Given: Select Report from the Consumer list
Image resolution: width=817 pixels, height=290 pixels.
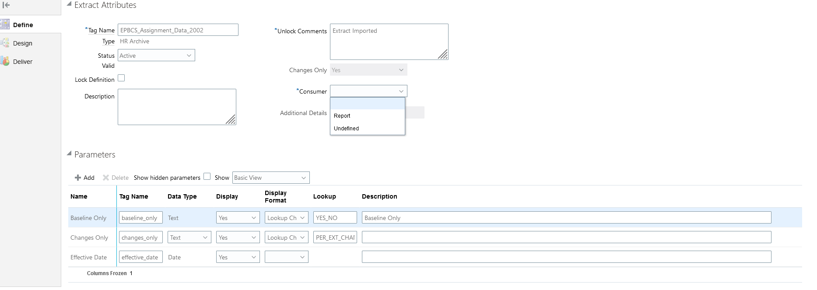Looking at the screenshot, I should coord(342,116).
